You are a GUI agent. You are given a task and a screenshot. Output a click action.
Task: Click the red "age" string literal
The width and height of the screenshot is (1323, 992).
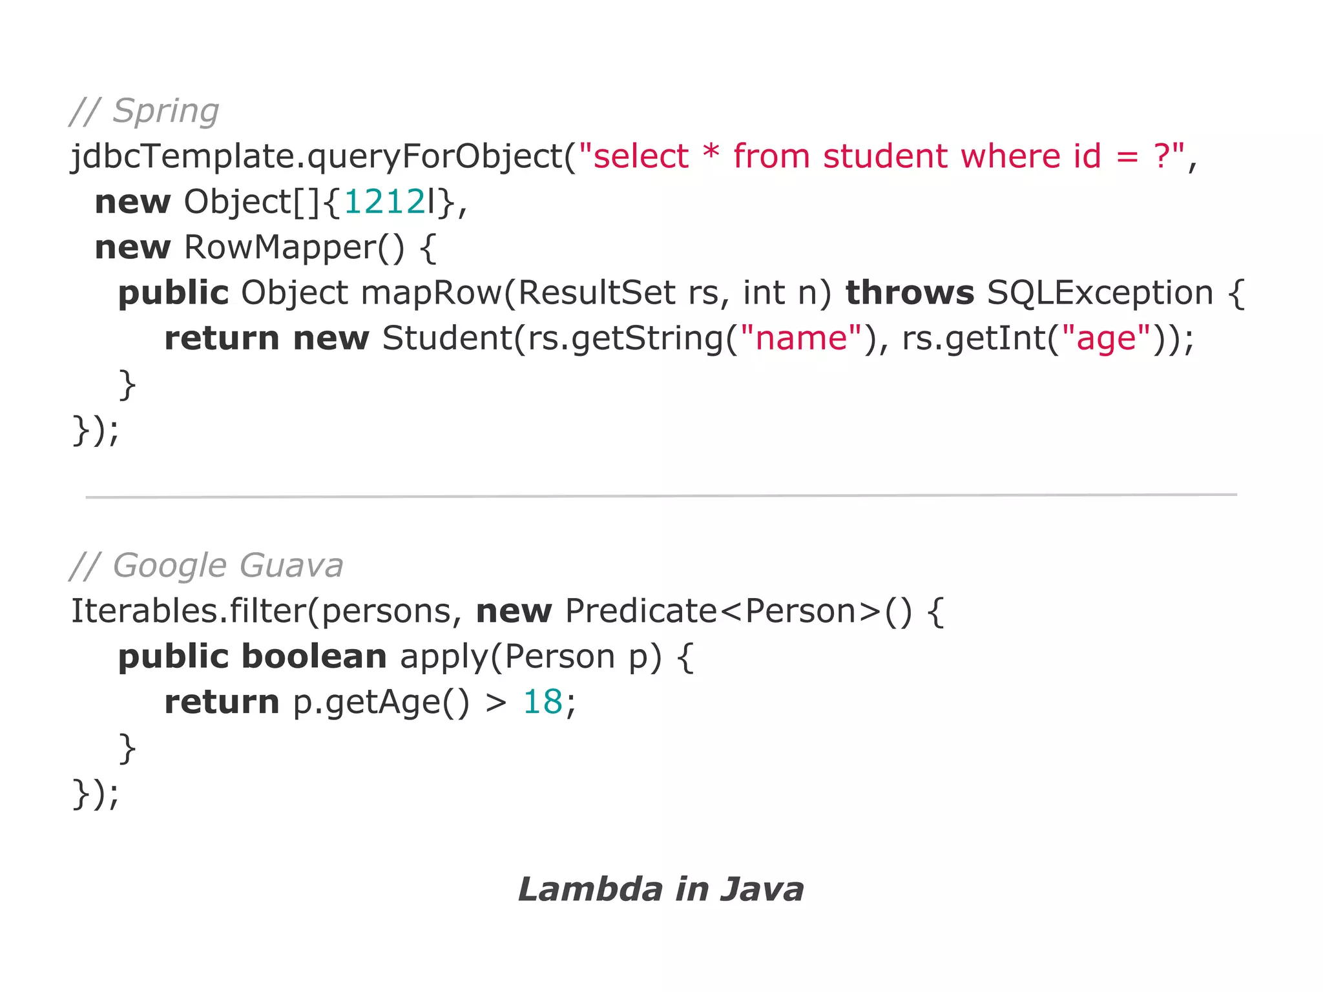pos(1106,339)
